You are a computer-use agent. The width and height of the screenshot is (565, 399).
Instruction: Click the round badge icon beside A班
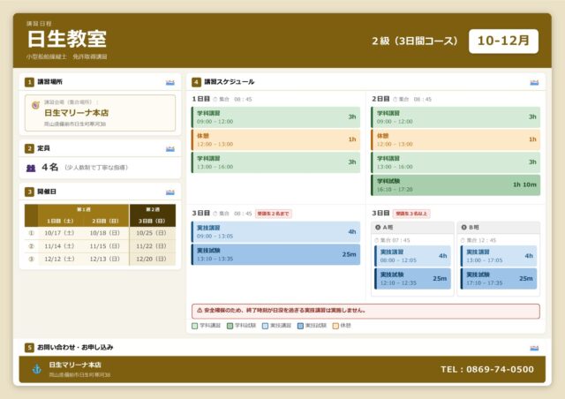click(378, 228)
